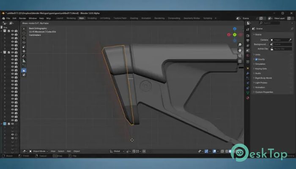Open the File menu
Screen dimensions: 296x169
tap(8, 18)
